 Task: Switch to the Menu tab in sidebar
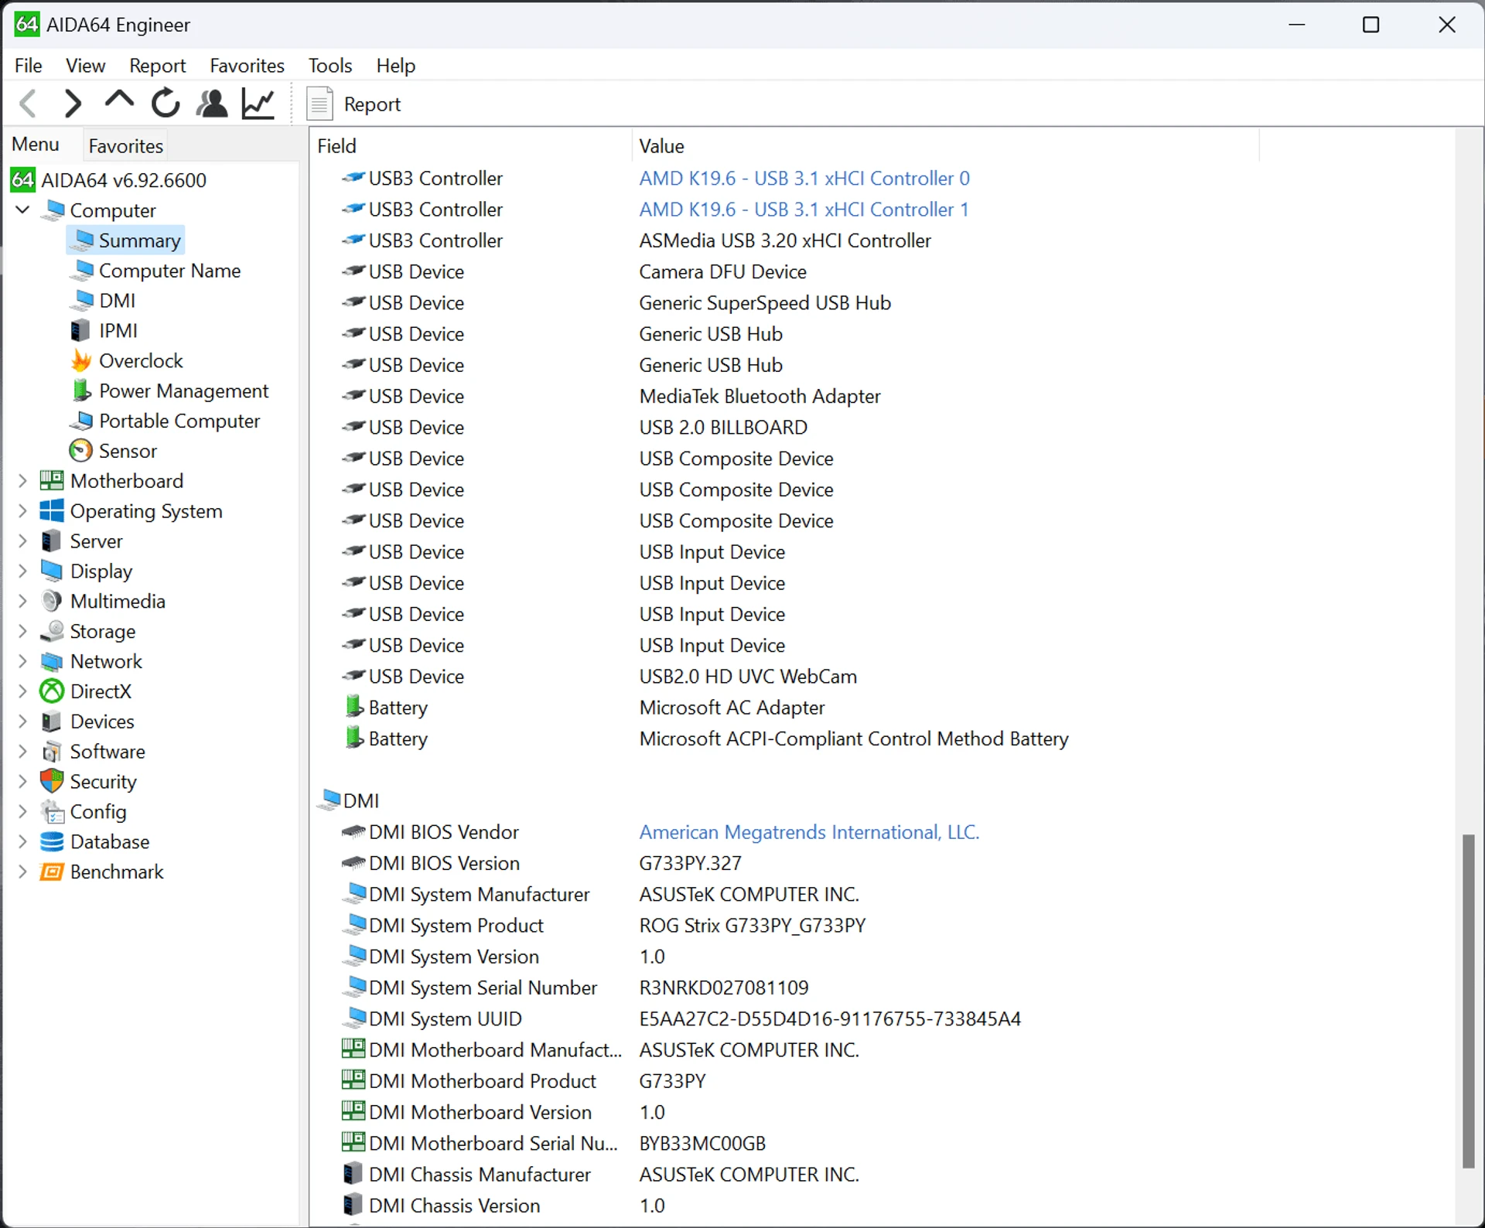click(x=36, y=145)
